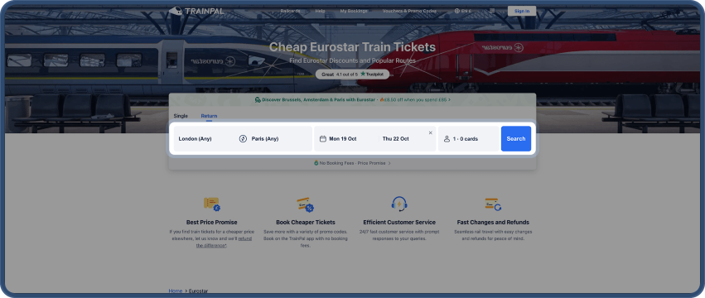This screenshot has width=705, height=298.
Task: Open the Railcards menu item
Action: (x=290, y=11)
